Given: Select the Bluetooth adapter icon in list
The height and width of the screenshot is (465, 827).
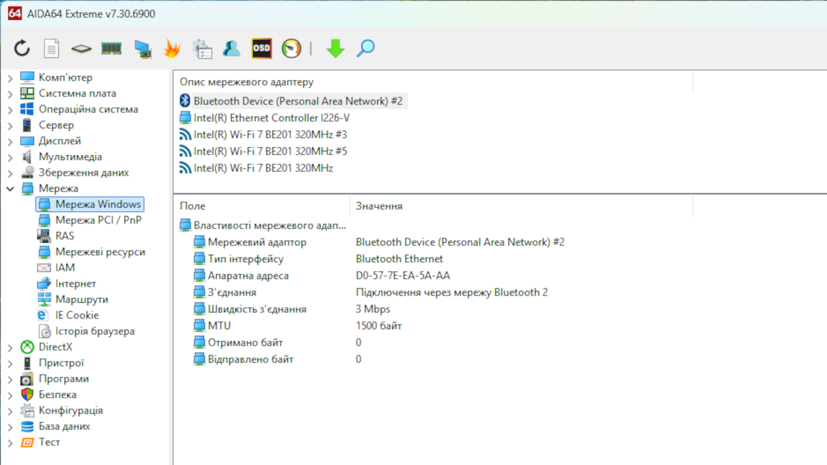Looking at the screenshot, I should (185, 101).
